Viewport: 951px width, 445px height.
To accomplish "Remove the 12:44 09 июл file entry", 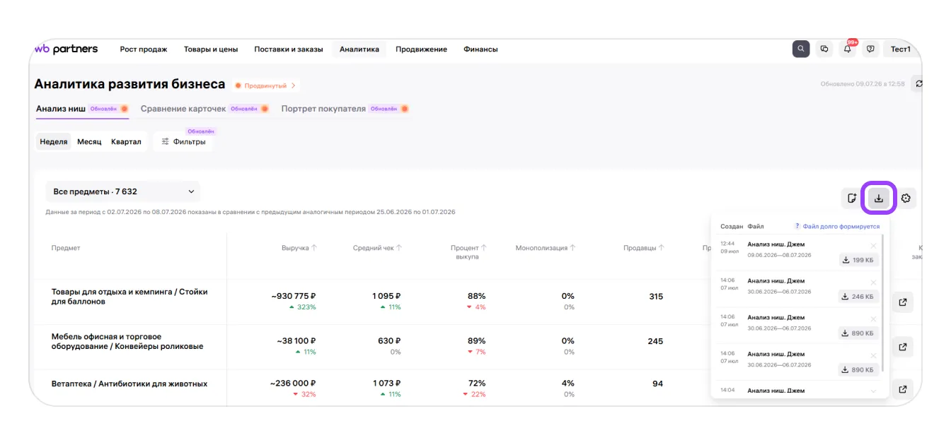I will coord(873,246).
